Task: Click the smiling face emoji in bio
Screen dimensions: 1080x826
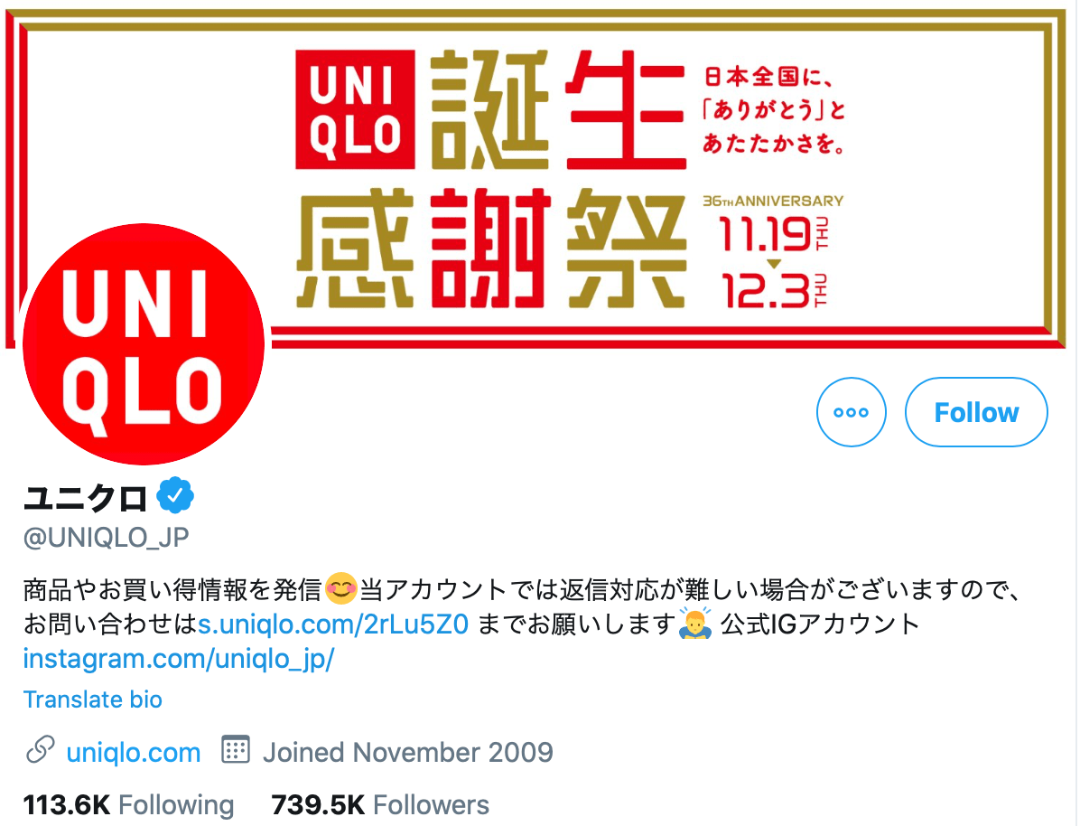Action: [341, 589]
